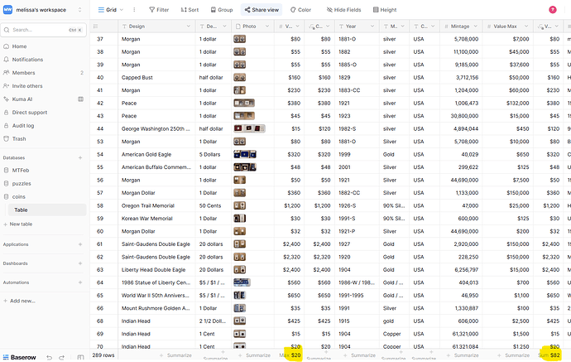Click the Baserow logo

tap(20, 357)
